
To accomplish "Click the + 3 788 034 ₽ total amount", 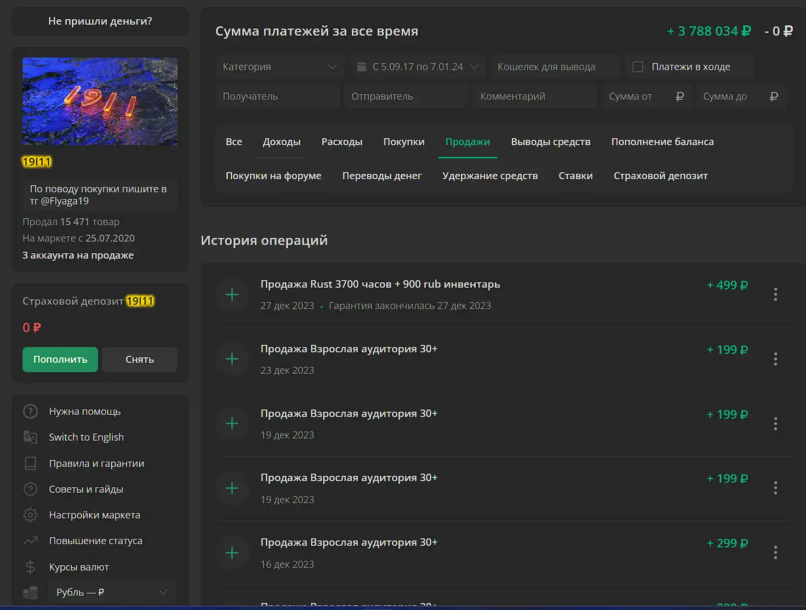I will point(709,31).
